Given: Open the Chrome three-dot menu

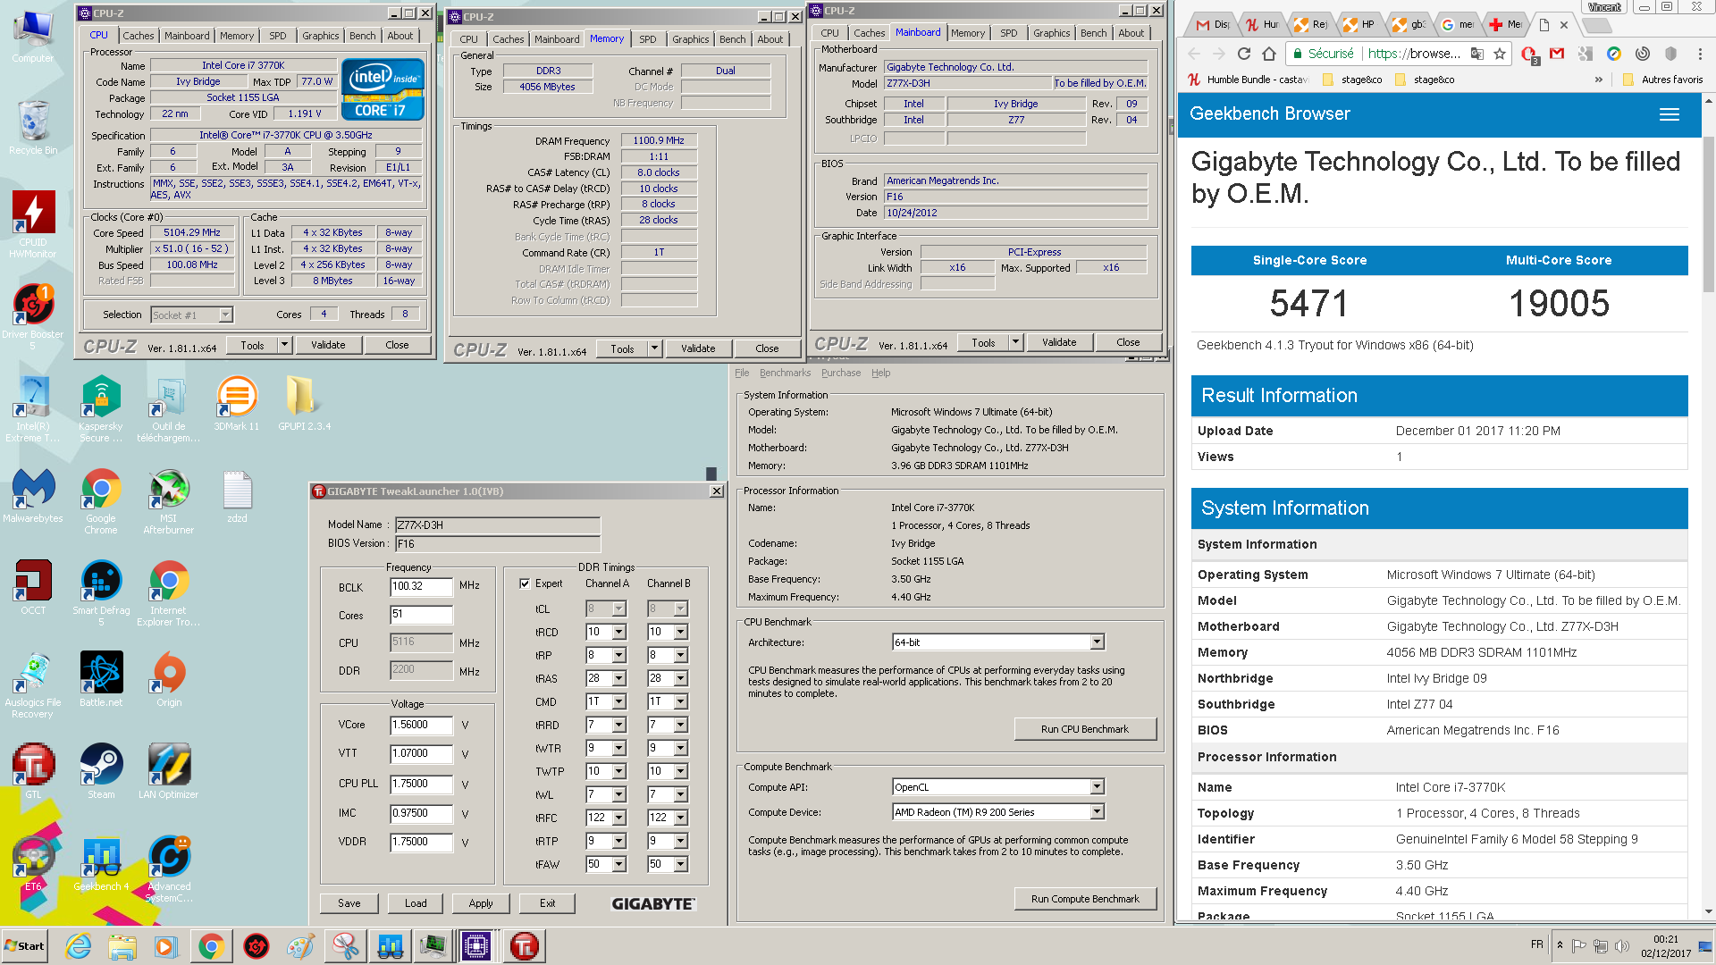Looking at the screenshot, I should pyautogui.click(x=1700, y=54).
